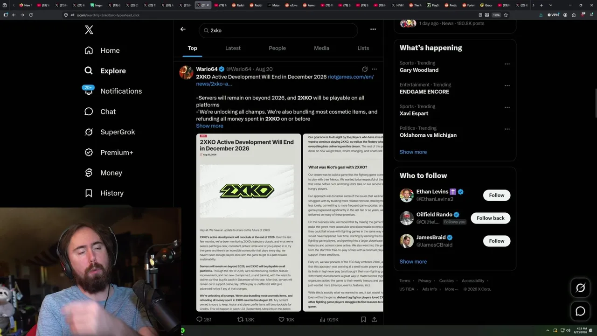Click the search box containing 2xko
The height and width of the screenshot is (336, 597).
278,30
